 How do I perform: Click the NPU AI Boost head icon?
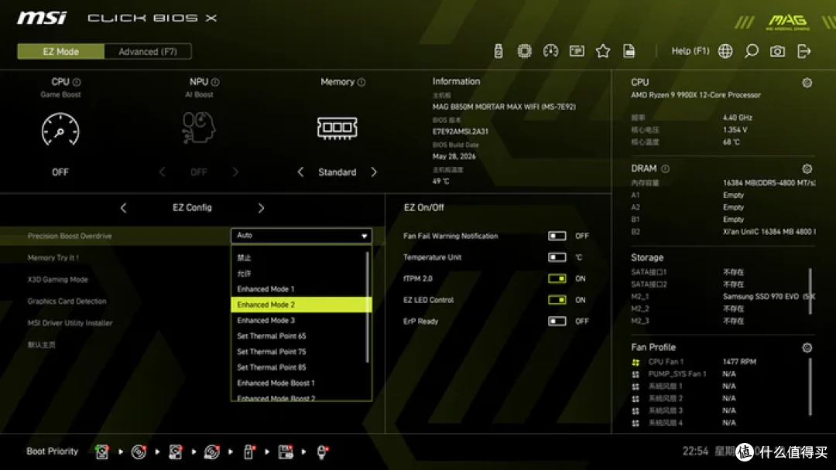pos(198,128)
